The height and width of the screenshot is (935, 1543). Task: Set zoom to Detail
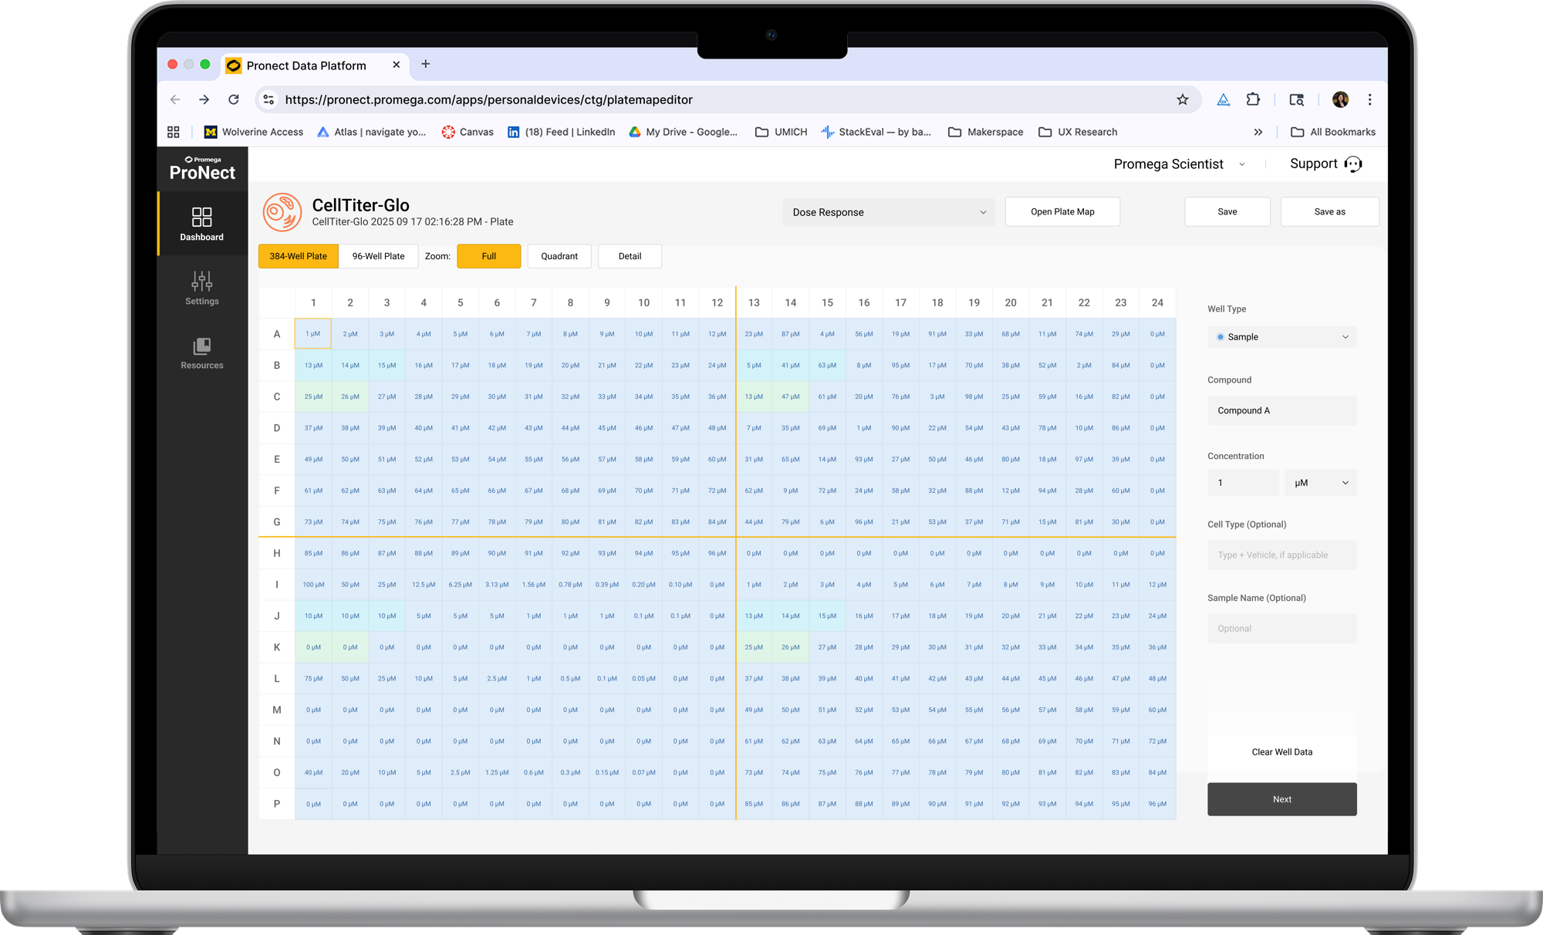click(x=630, y=256)
